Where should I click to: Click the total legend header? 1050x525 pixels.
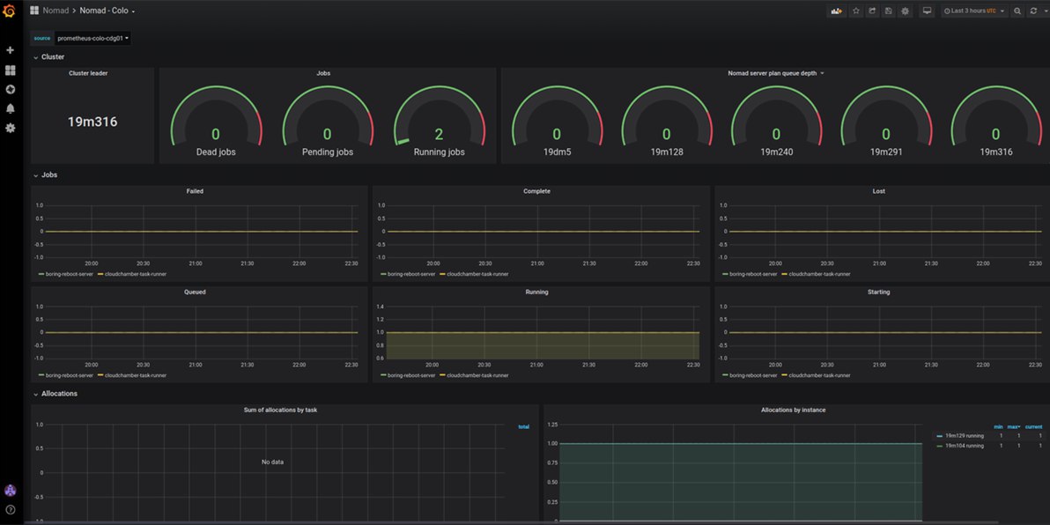(x=523, y=426)
